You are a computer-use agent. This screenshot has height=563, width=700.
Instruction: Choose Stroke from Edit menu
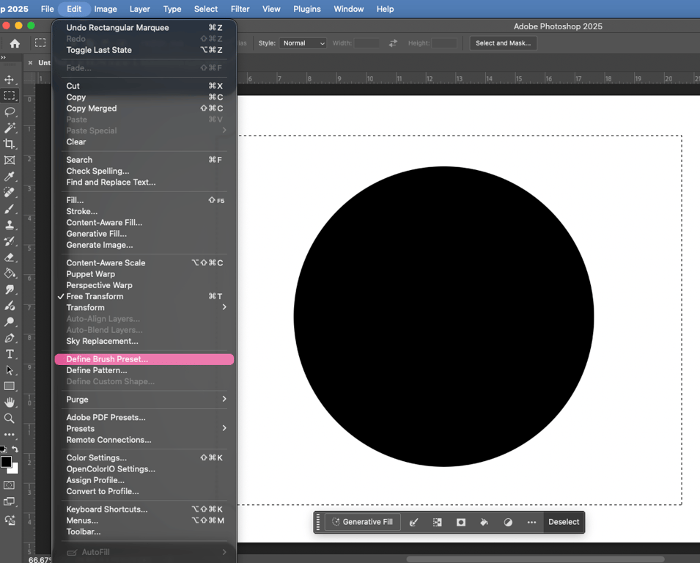(x=144, y=212)
